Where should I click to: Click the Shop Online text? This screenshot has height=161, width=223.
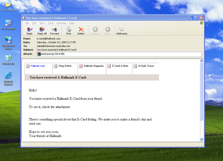tap(65, 66)
